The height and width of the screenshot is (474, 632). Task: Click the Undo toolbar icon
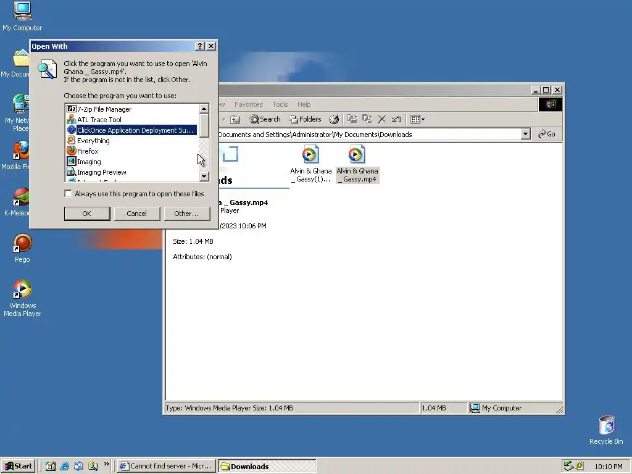(x=396, y=119)
